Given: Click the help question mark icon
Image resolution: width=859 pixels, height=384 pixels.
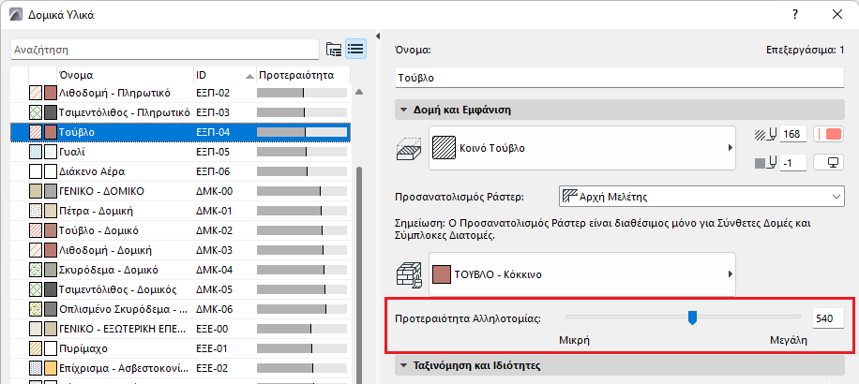Looking at the screenshot, I should tap(794, 15).
